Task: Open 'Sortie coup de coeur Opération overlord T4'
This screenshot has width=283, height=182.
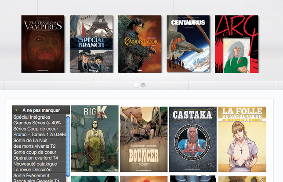Action: tap(39, 155)
